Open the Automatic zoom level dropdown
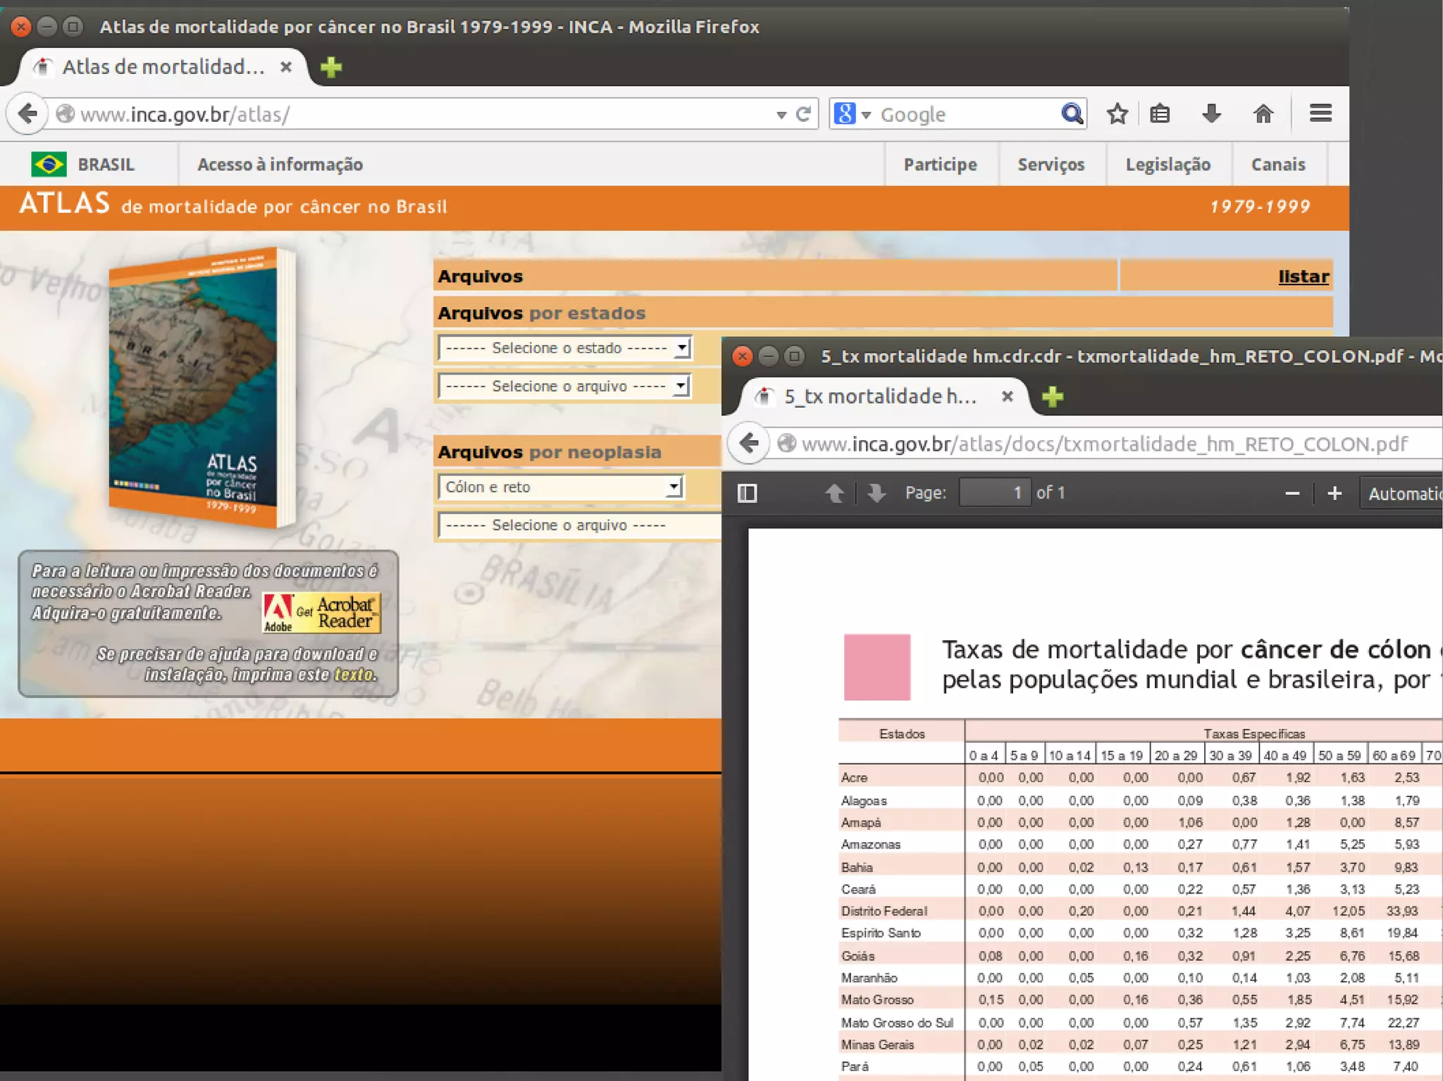The height and width of the screenshot is (1081, 1443). (1404, 494)
